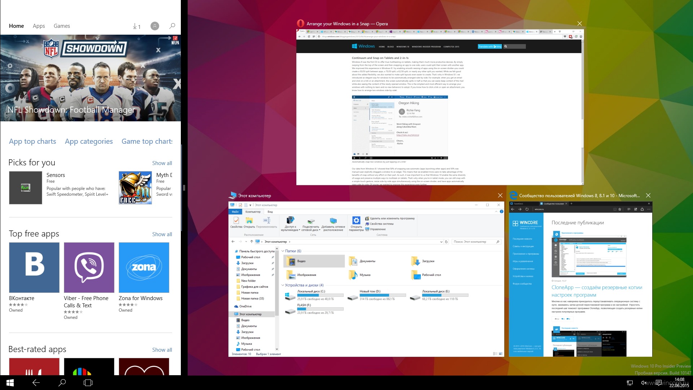Open the Вид ribbon tab in Explorer
Viewport: 693px width, 390px height.
270,212
